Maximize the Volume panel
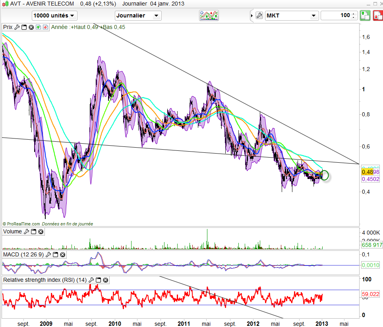 [x=34, y=232]
